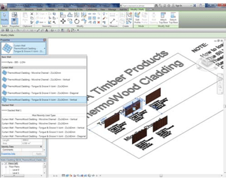Open the Paste dropdown in Clipboard panel
226x182 pixels.
coord(25,22)
